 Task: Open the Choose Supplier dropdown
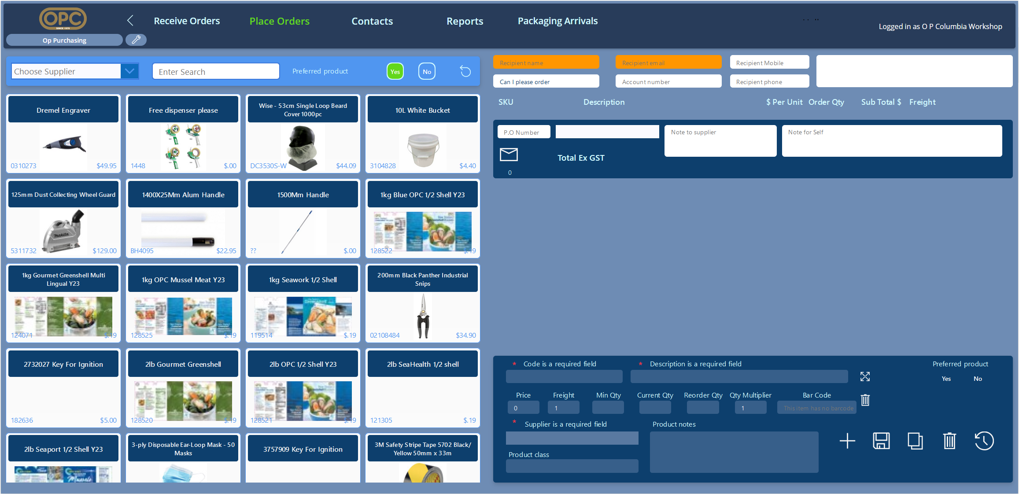click(x=129, y=71)
